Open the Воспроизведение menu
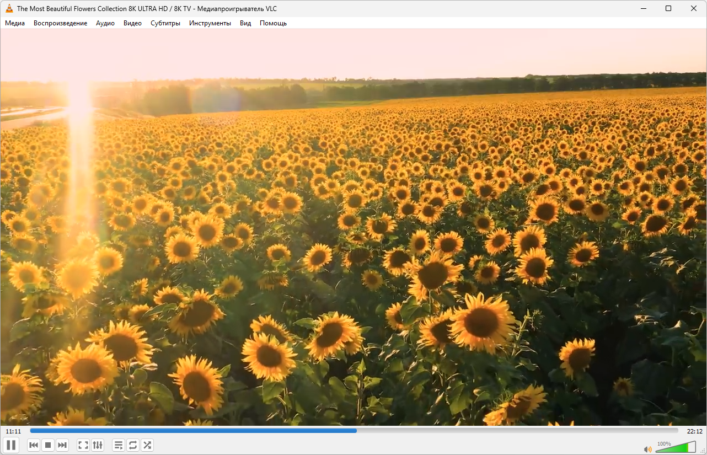Screen dimensions: 707x455 coord(60,23)
